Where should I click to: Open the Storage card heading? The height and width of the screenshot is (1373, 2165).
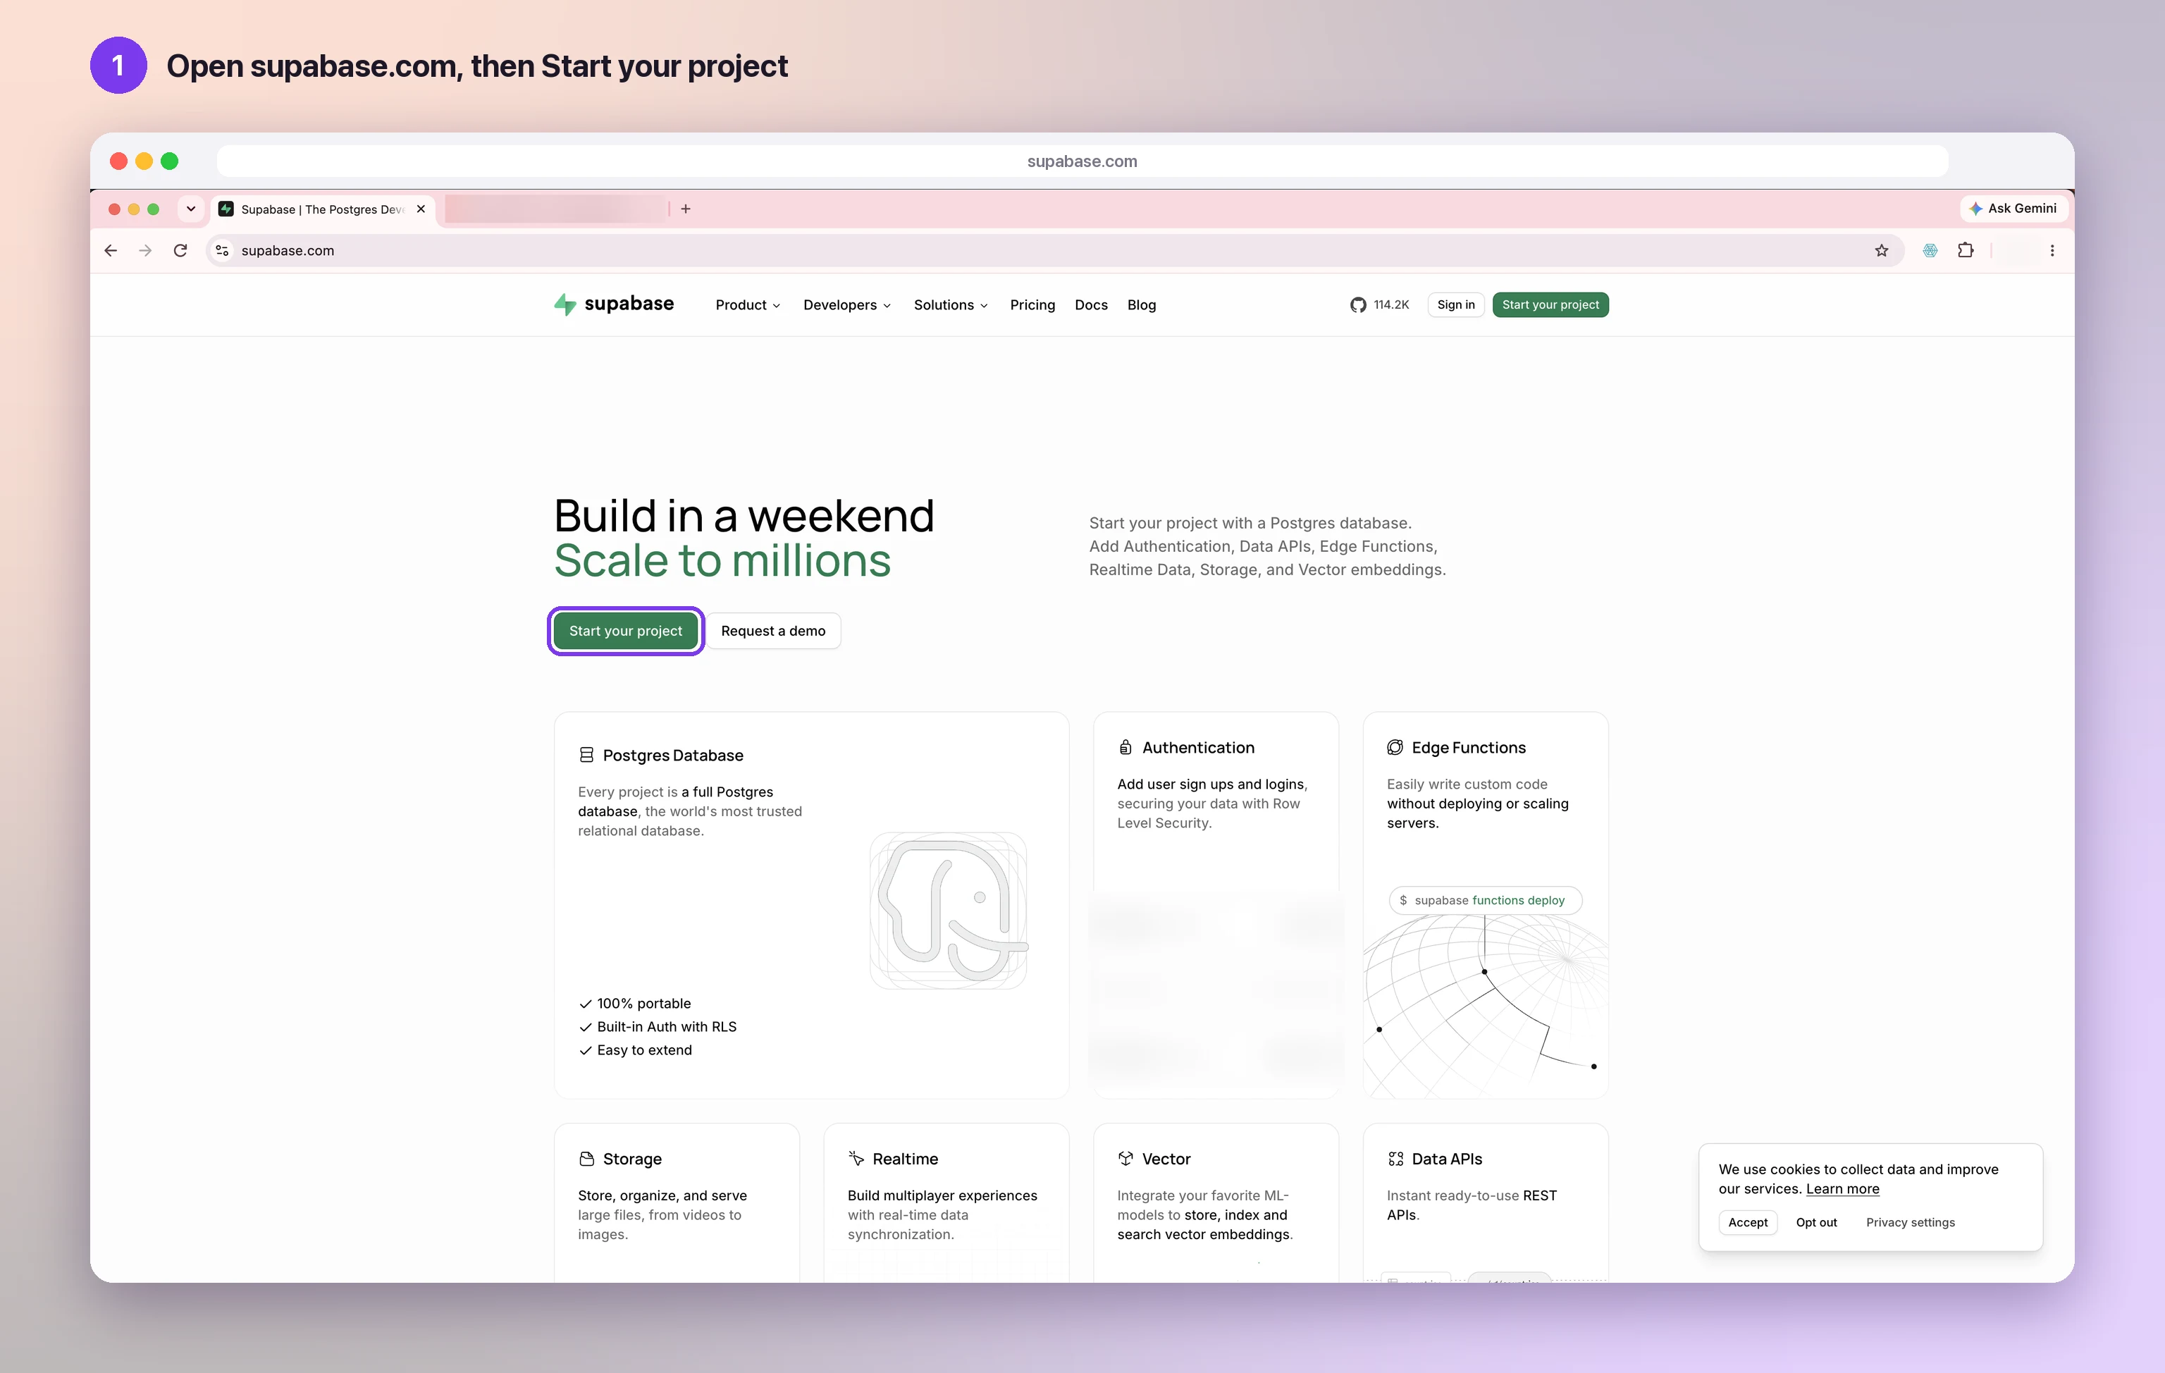click(x=632, y=1159)
